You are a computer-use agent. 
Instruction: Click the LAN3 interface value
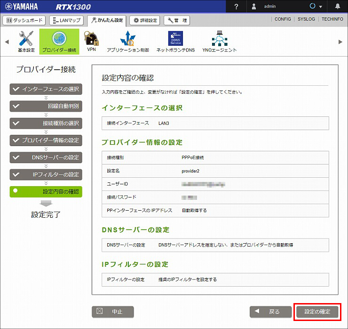pos(164,123)
